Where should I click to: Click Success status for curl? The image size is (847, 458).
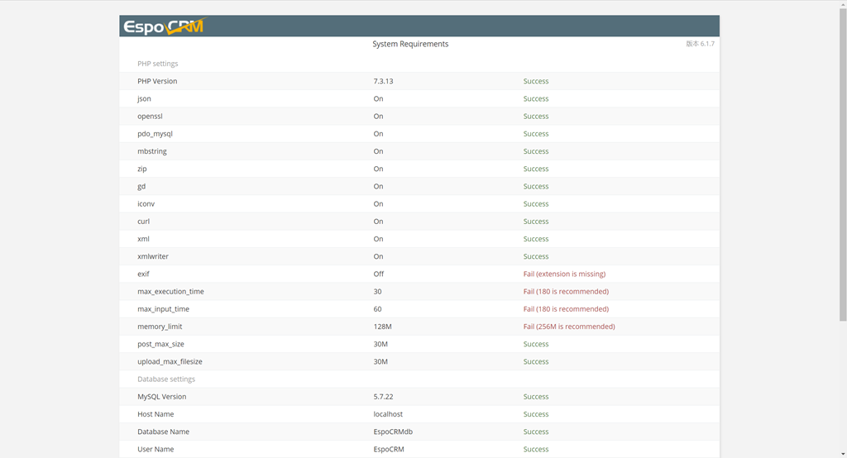[x=536, y=222]
